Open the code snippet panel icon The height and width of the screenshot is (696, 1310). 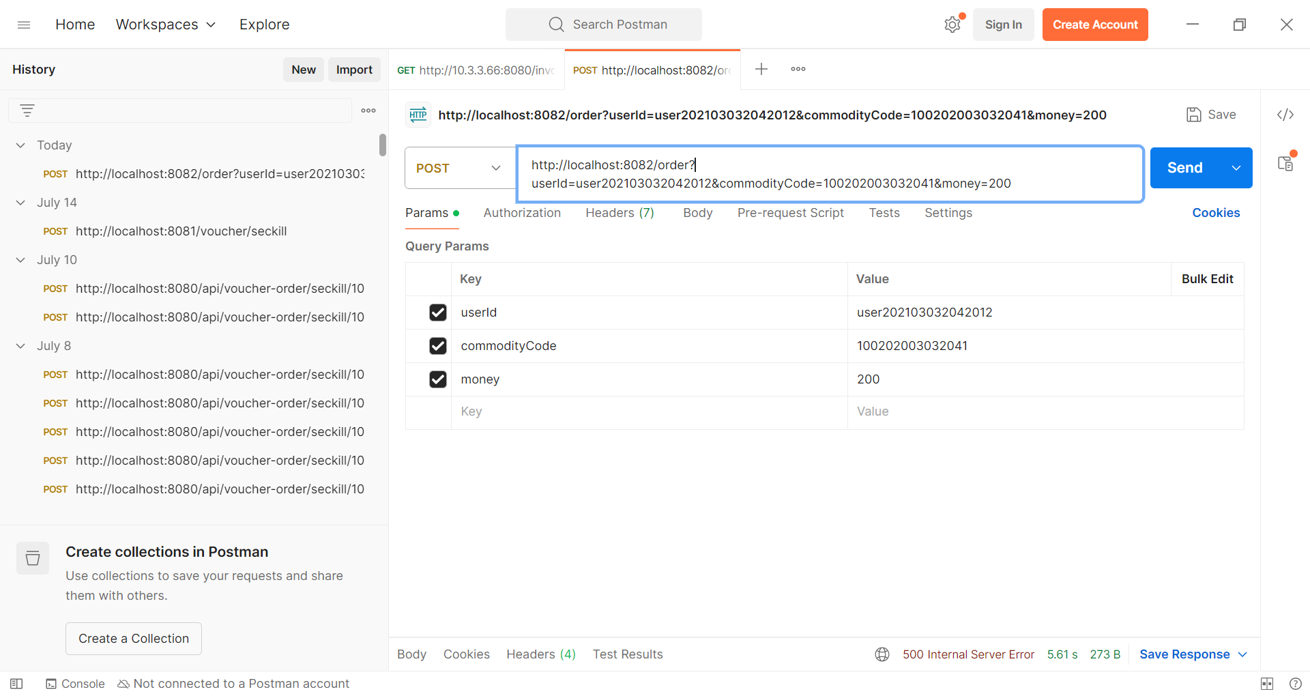point(1285,115)
